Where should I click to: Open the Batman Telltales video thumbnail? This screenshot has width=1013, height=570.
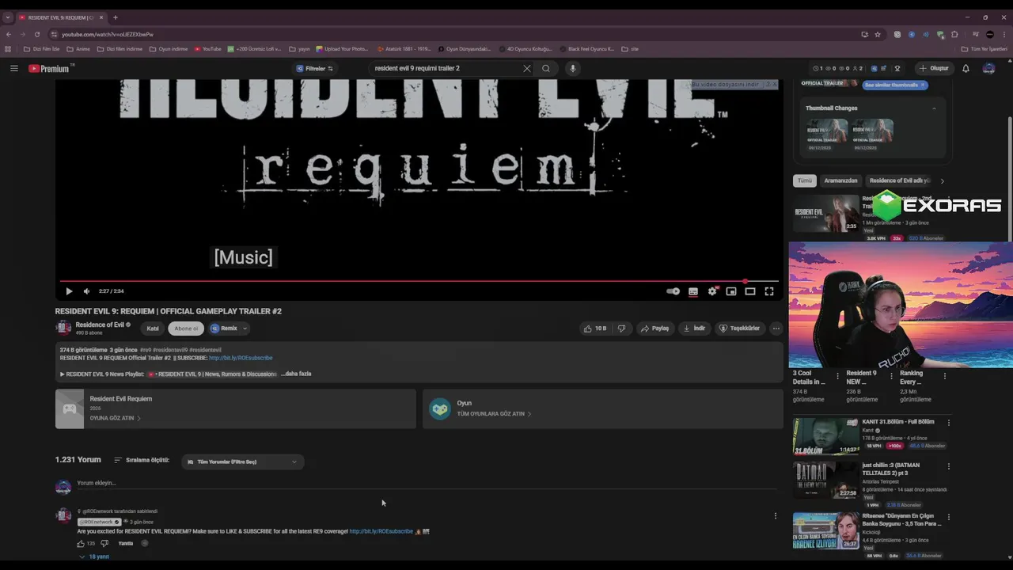point(826,480)
